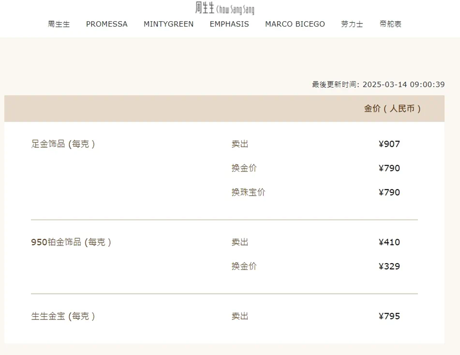Open the EMPHASIS navigation item

pos(229,24)
